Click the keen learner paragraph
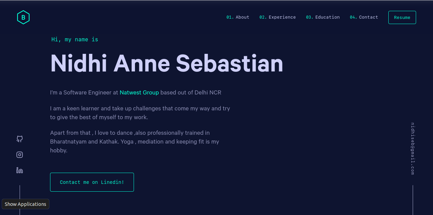 point(140,113)
